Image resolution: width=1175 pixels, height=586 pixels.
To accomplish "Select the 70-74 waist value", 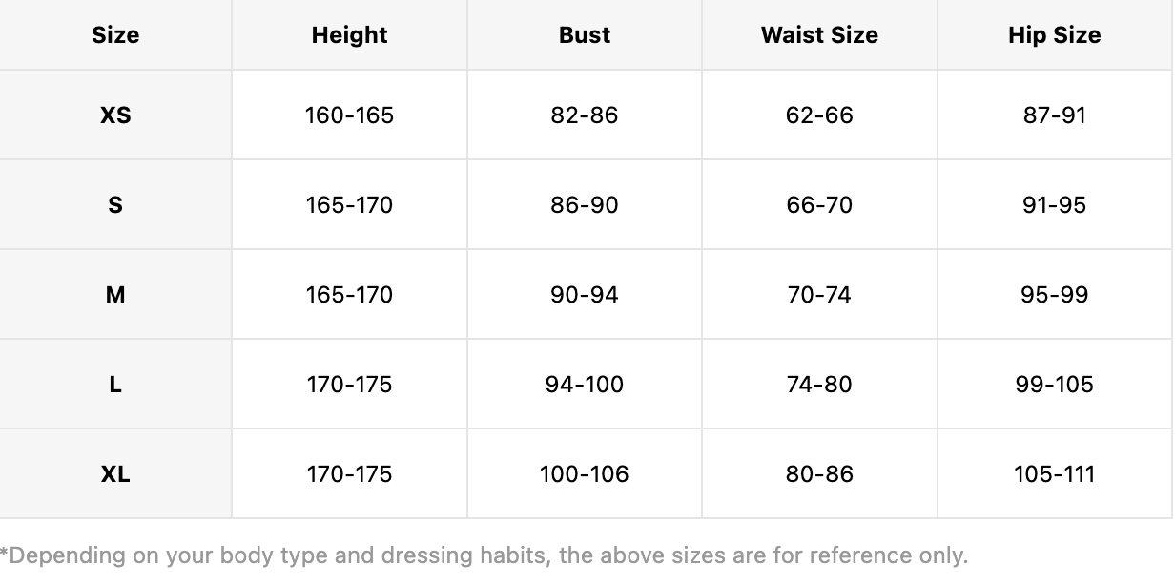I will pos(819,295).
